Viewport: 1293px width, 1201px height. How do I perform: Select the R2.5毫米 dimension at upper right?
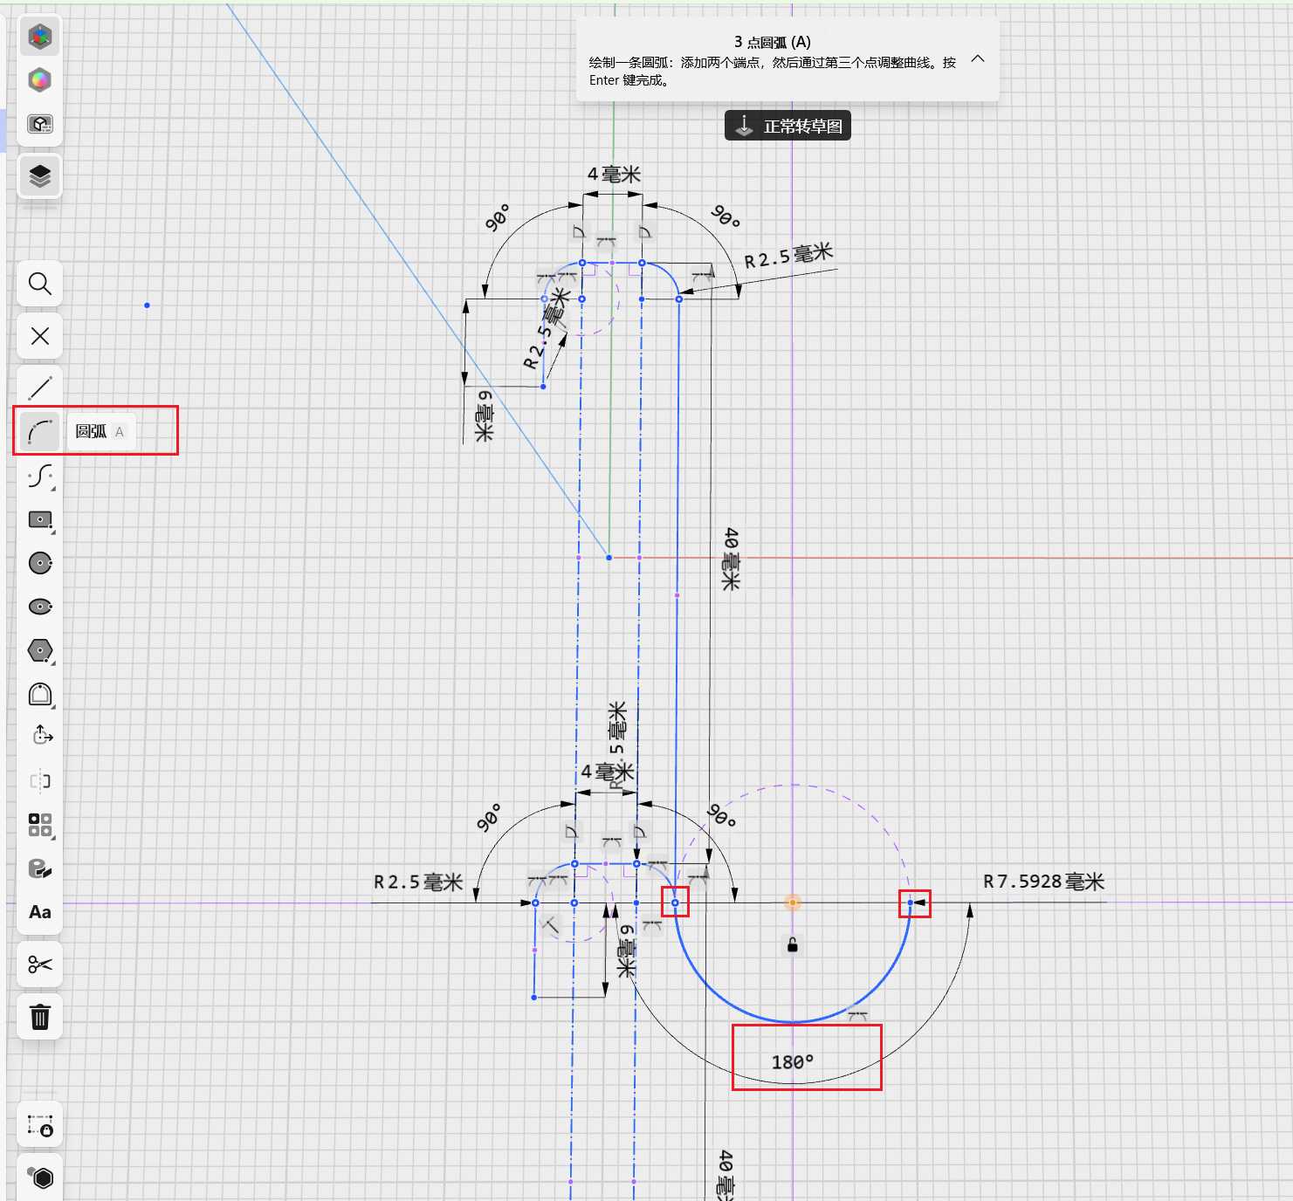pyautogui.click(x=788, y=256)
